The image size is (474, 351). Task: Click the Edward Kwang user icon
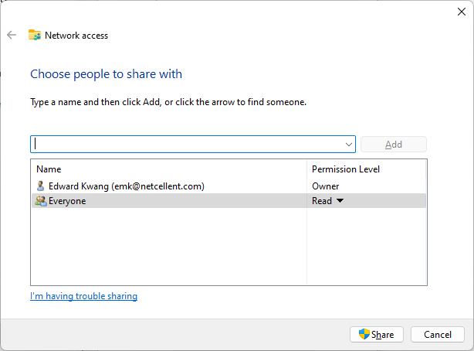(40, 186)
